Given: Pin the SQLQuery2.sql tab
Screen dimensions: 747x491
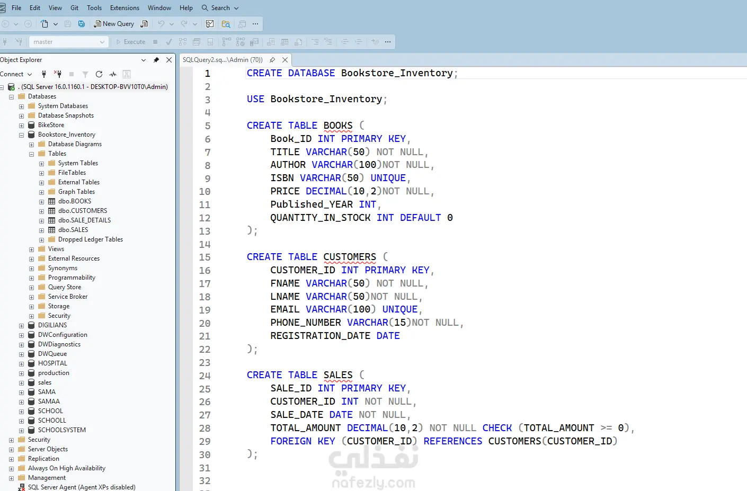Looking at the screenshot, I should (272, 60).
